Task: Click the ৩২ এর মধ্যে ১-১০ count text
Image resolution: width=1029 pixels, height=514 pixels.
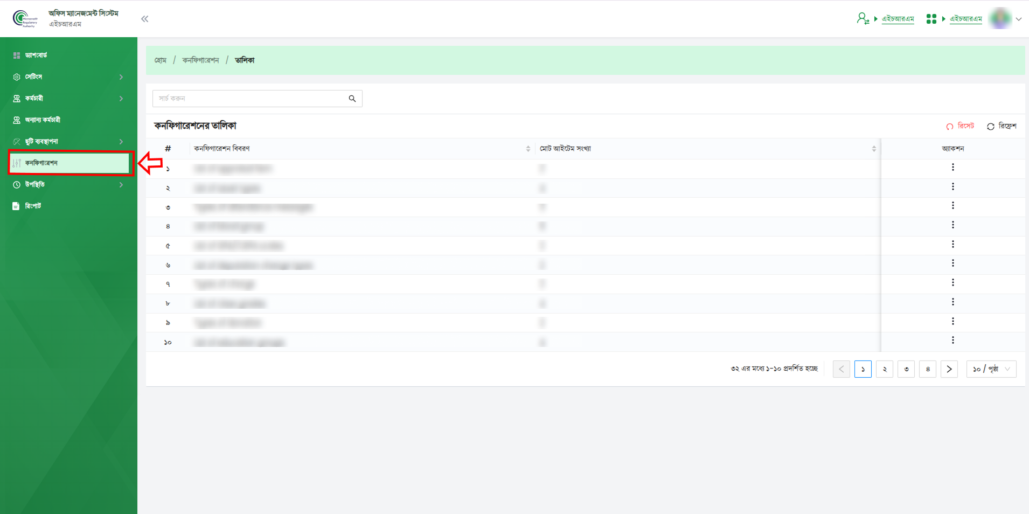Action: coord(774,369)
